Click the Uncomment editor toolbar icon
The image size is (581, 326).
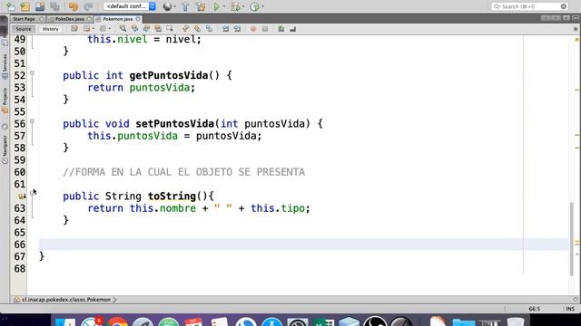pyautogui.click(x=292, y=29)
